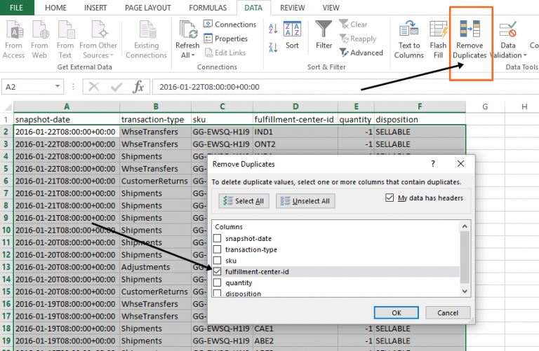
Task: Click the Insert Function fx icon
Action: (x=139, y=87)
